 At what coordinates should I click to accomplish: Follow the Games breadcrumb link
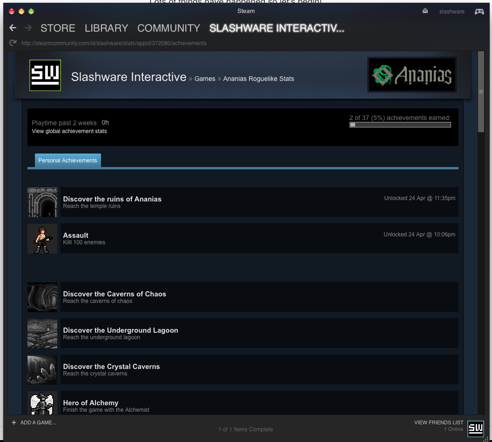coord(205,79)
